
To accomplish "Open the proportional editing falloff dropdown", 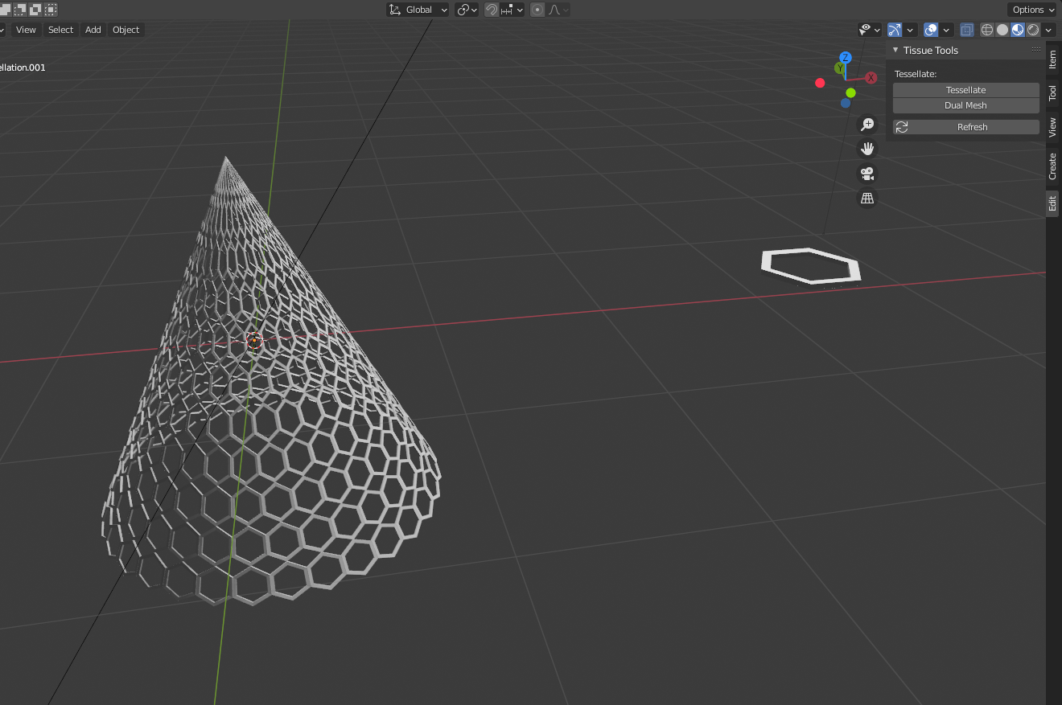I will tap(558, 10).
